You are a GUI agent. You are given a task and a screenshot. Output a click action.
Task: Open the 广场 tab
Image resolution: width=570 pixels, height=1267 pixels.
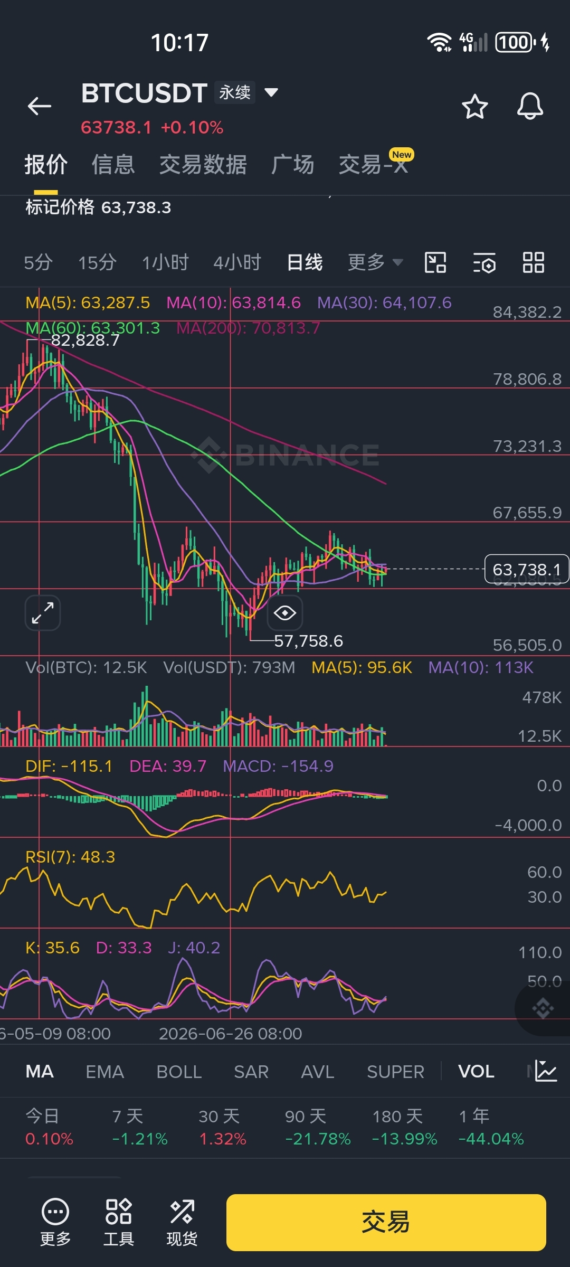pyautogui.click(x=293, y=164)
